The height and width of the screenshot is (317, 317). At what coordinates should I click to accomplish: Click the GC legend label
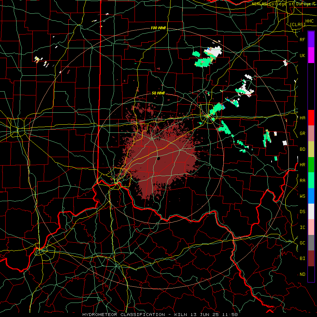click(302, 243)
